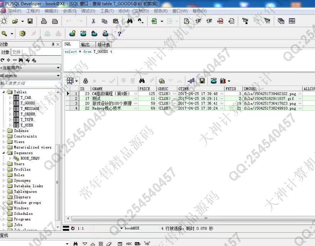
Task: Click the binoculars find icon in object browser
Action: 21,60
